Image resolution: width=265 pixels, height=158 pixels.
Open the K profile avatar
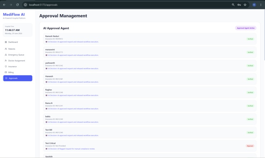[254, 5]
